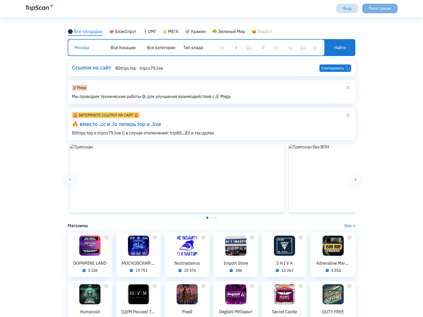Viewport: 423px width, 317px height.
Task: Favorite Nostradamus with heart icon
Action: coord(204,238)
